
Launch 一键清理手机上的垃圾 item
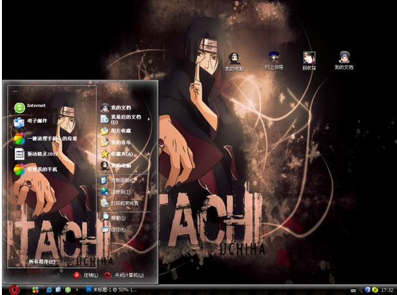click(x=46, y=138)
